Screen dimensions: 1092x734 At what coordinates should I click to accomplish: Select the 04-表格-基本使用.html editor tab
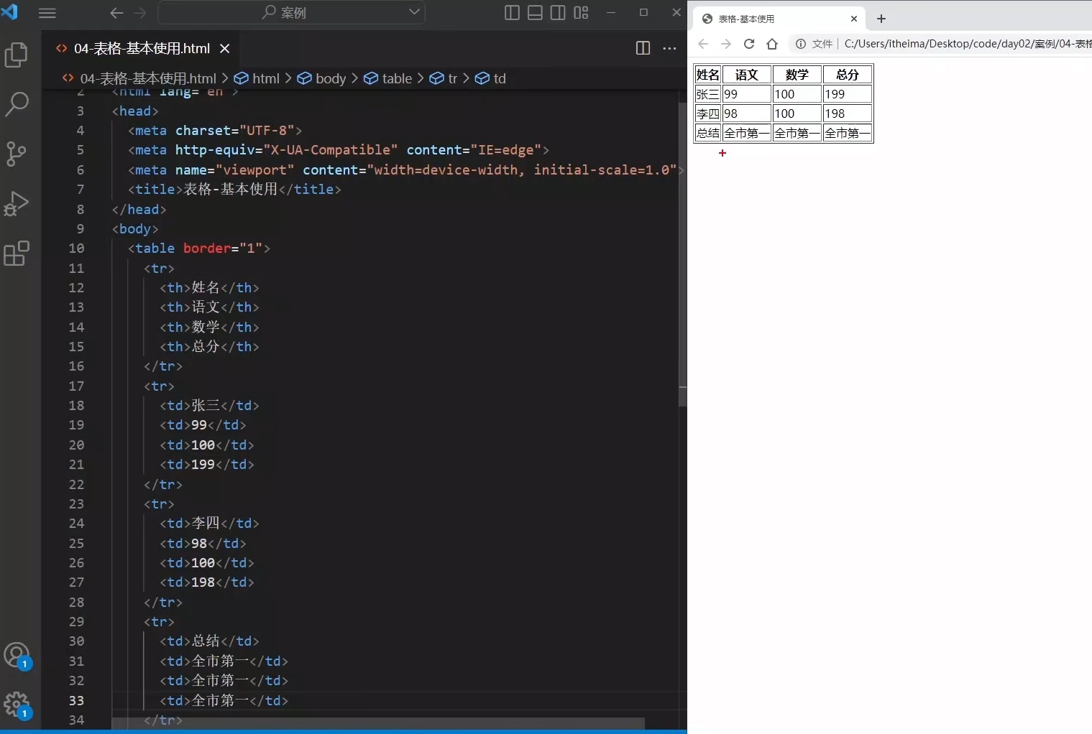(142, 48)
